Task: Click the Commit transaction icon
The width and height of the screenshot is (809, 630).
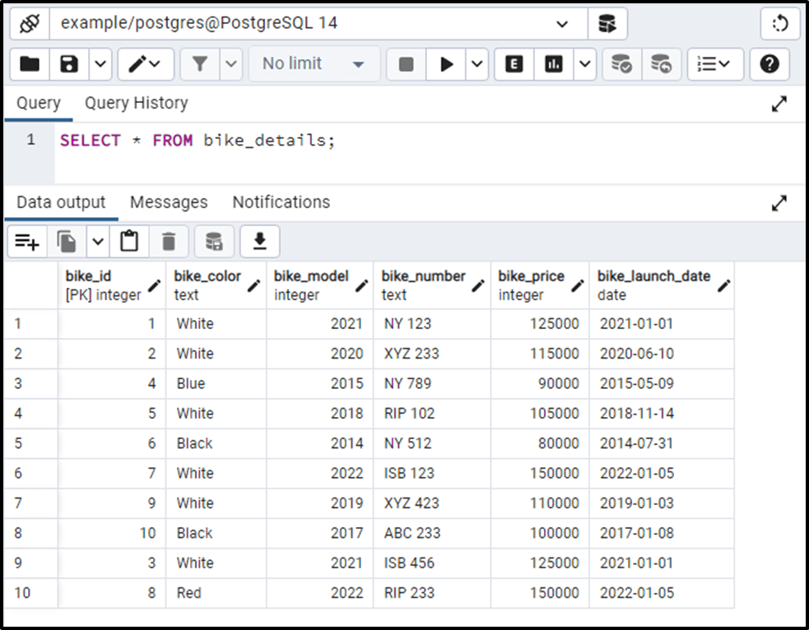Action: (x=621, y=64)
